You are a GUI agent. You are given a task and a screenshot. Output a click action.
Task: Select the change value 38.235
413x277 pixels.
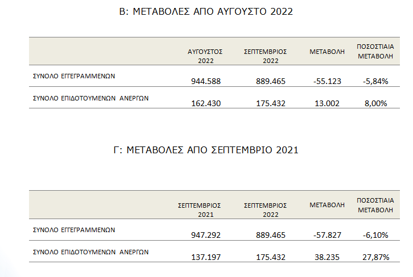pyautogui.click(x=327, y=257)
